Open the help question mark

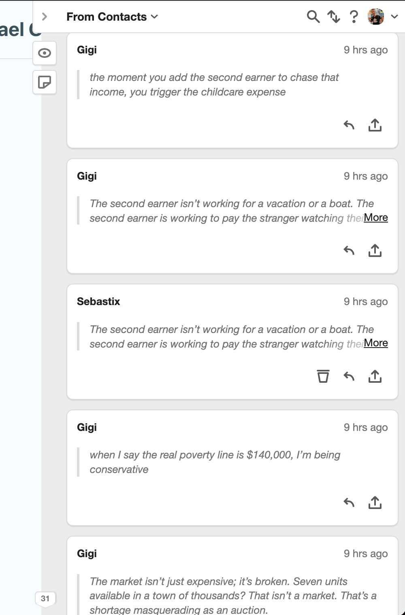tap(354, 17)
